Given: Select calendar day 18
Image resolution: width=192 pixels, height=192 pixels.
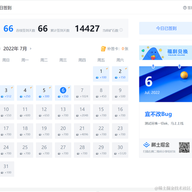Looking at the screenshot, I should [x=25, y=131].
